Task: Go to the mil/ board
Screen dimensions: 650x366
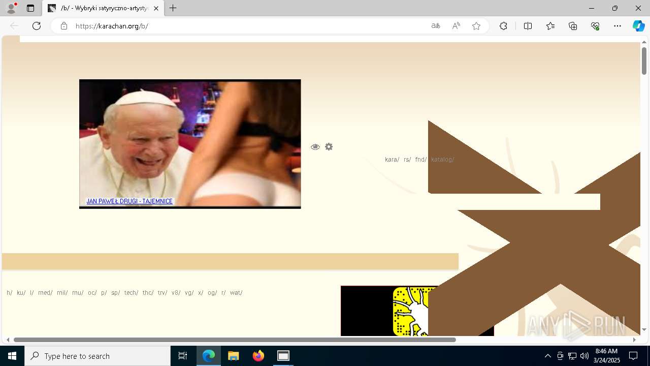Action: tap(62, 293)
